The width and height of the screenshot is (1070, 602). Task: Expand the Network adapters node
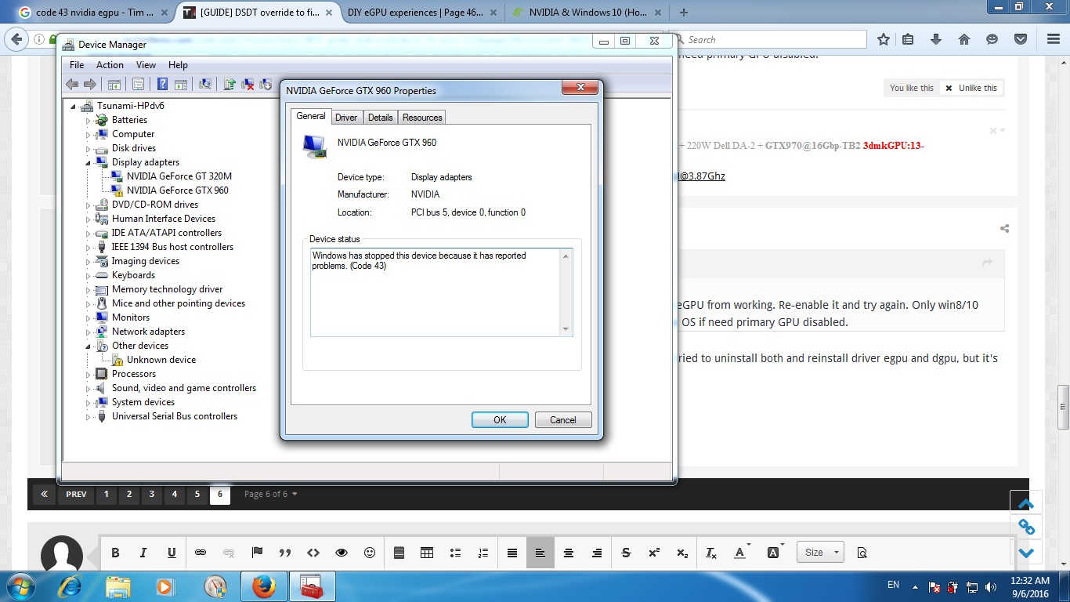[89, 332]
